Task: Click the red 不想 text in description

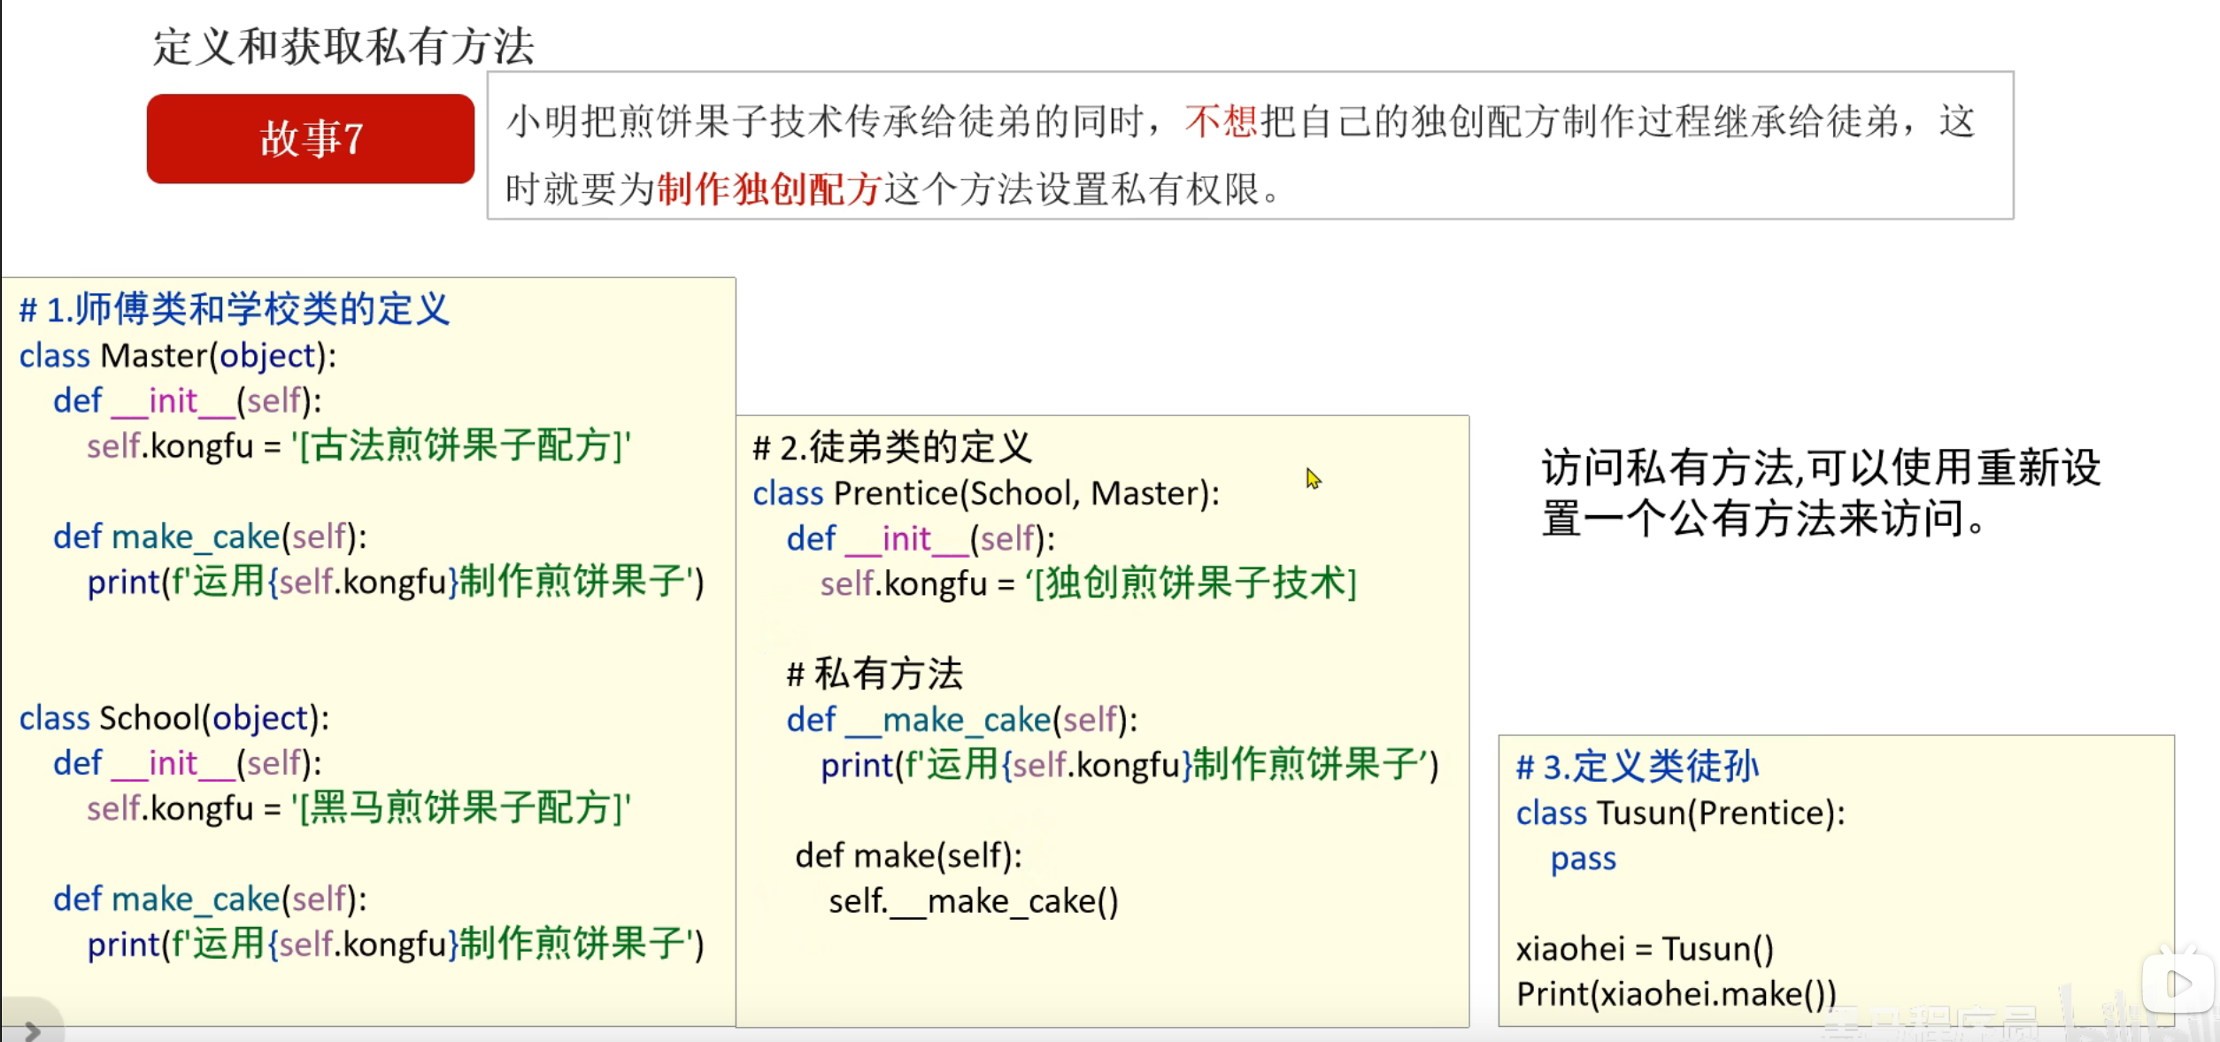Action: tap(1221, 121)
